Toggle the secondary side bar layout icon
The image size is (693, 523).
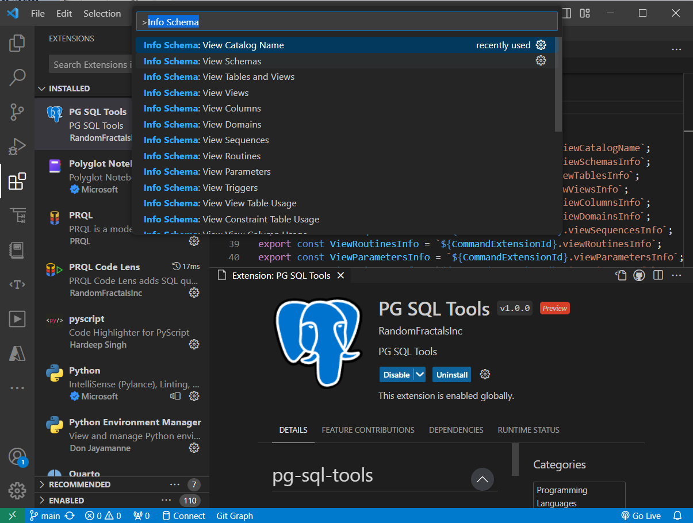[x=566, y=13]
